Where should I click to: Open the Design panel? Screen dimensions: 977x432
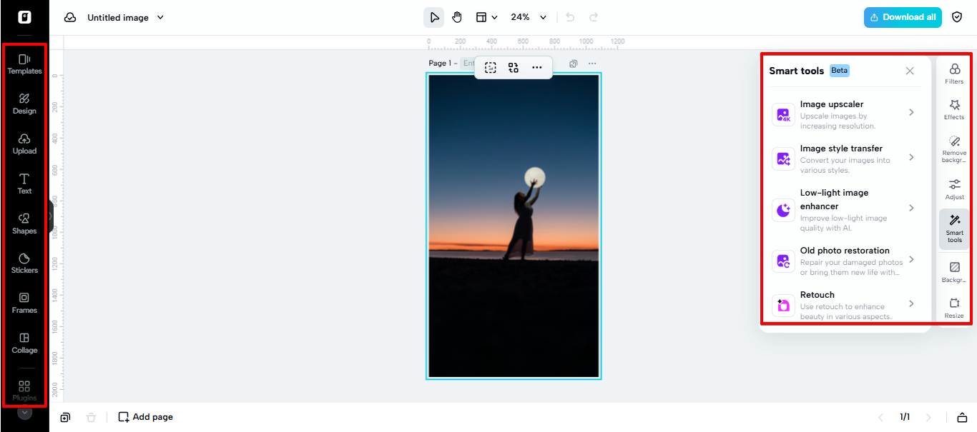pyautogui.click(x=24, y=104)
